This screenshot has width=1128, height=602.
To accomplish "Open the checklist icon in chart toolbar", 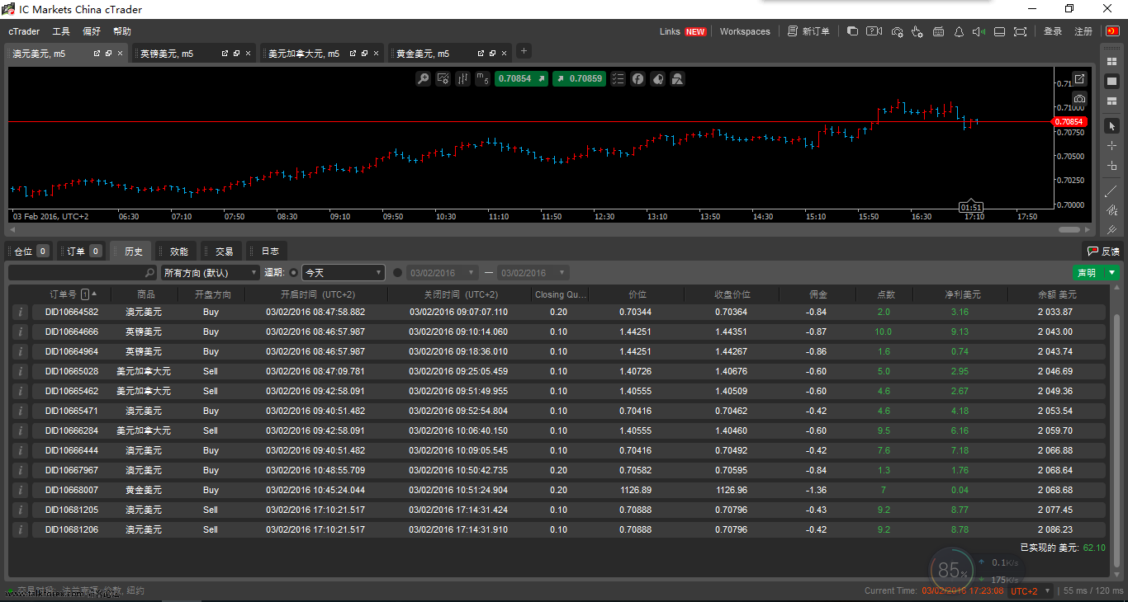I will 618,79.
